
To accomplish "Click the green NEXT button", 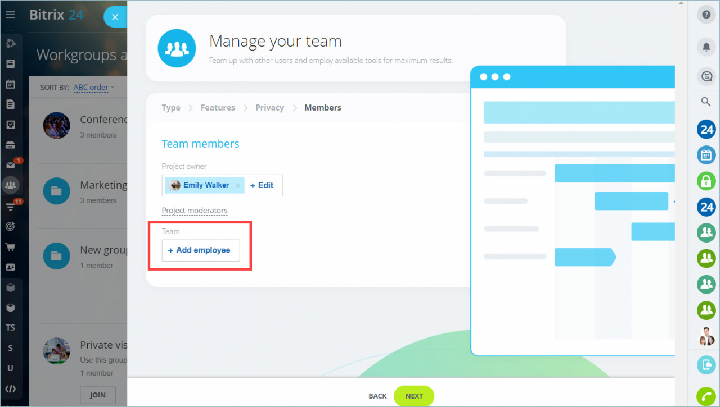I will click(x=414, y=396).
